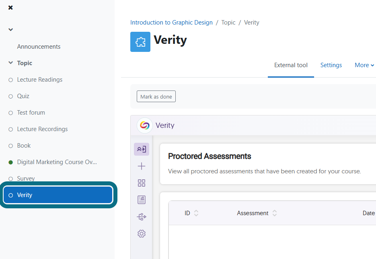Select Verity in course index

(x=58, y=195)
